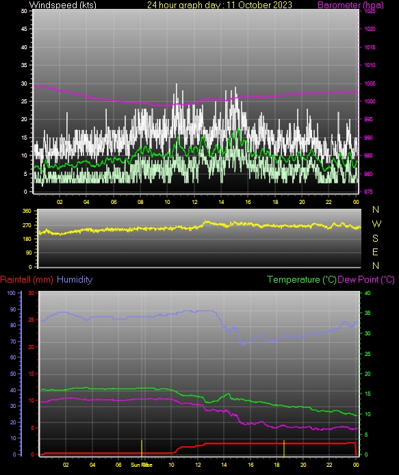Screen dimensions: 399x475
Task: Click the yellow sunset marker line
Action: pyautogui.click(x=284, y=448)
